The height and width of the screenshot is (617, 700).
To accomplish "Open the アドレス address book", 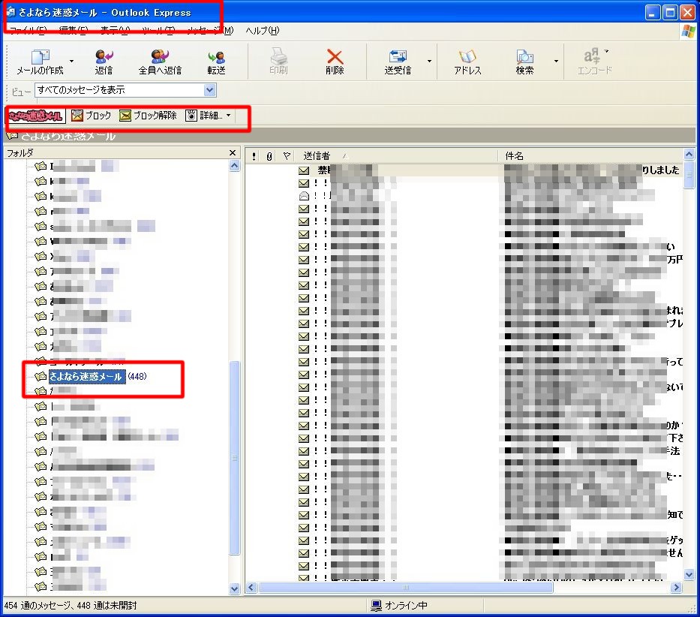I will [x=467, y=62].
